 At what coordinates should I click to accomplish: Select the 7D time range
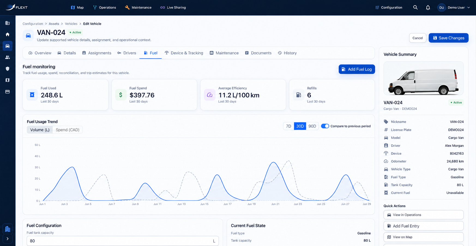(288, 126)
